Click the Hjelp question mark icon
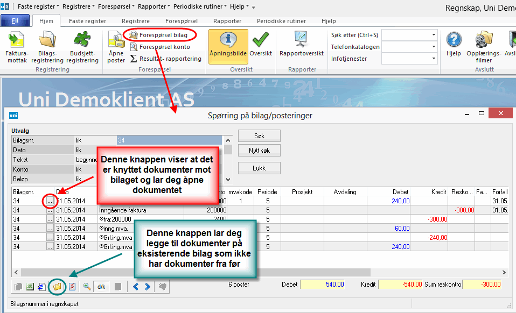The image size is (516, 313). pyautogui.click(x=454, y=44)
